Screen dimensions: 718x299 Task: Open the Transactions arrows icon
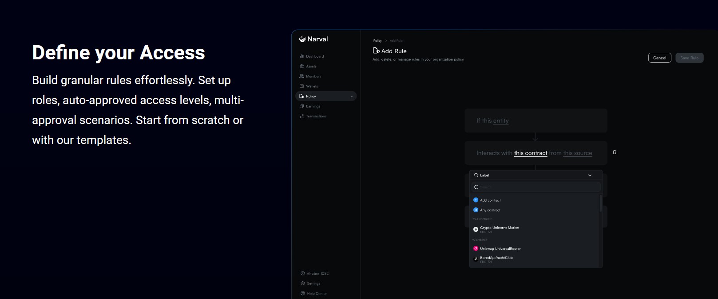pos(302,116)
